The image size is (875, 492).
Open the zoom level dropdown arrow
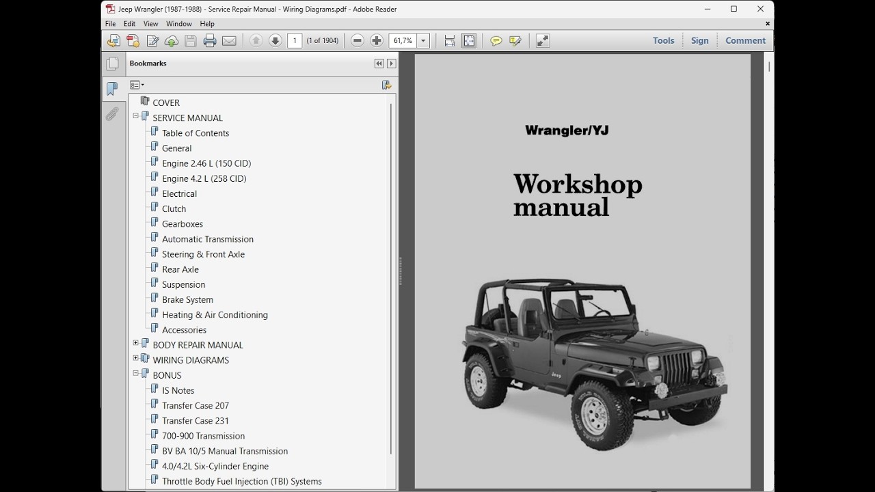pyautogui.click(x=423, y=41)
